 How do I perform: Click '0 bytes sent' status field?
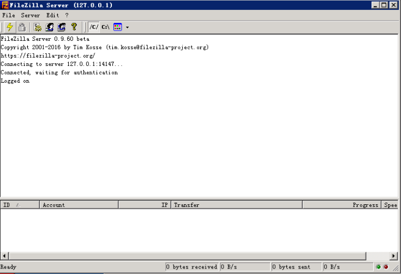(296, 267)
